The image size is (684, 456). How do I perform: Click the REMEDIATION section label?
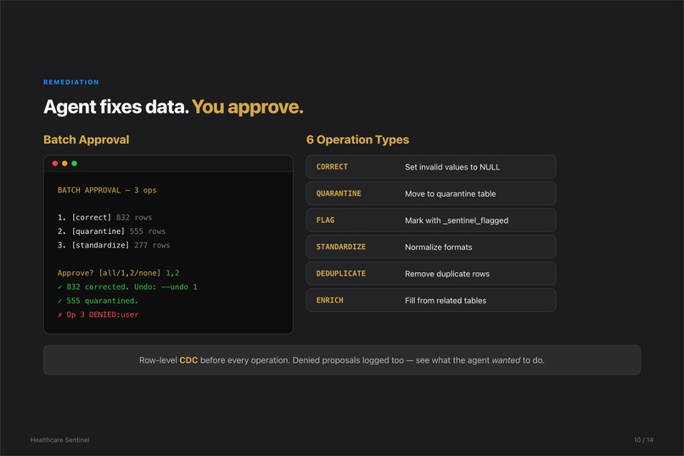coord(71,82)
